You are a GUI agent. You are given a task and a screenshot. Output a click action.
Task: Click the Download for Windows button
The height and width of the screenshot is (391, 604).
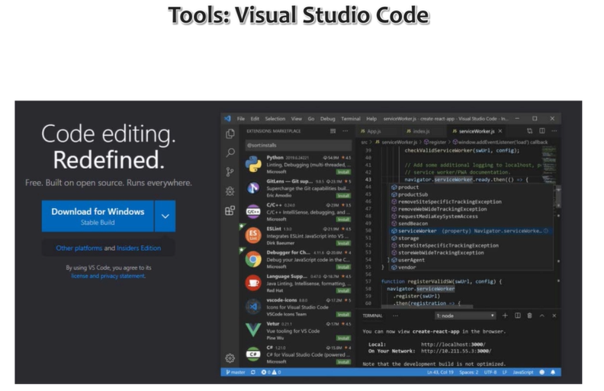(98, 216)
